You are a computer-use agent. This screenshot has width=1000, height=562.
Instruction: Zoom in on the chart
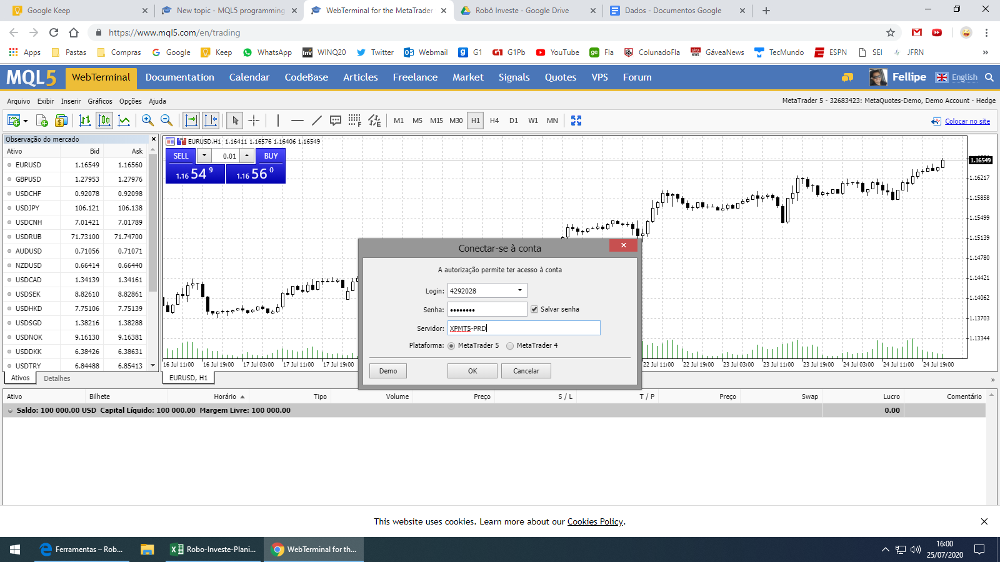tap(147, 121)
